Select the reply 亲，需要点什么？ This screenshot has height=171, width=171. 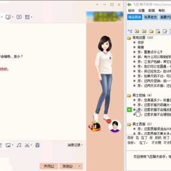coord(150,52)
